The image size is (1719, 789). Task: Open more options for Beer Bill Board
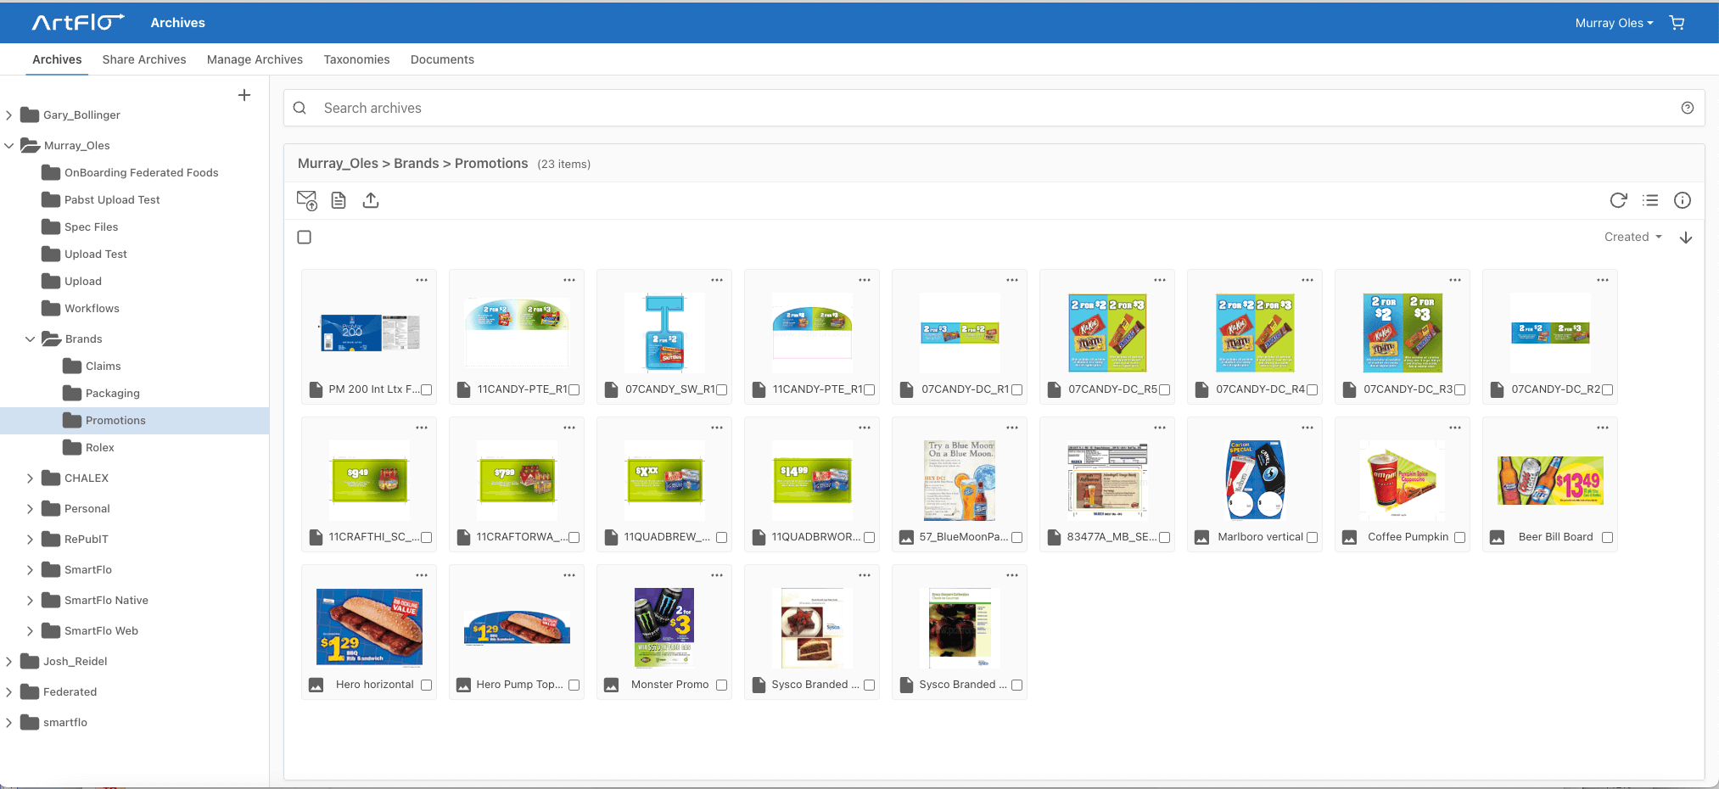1603,428
